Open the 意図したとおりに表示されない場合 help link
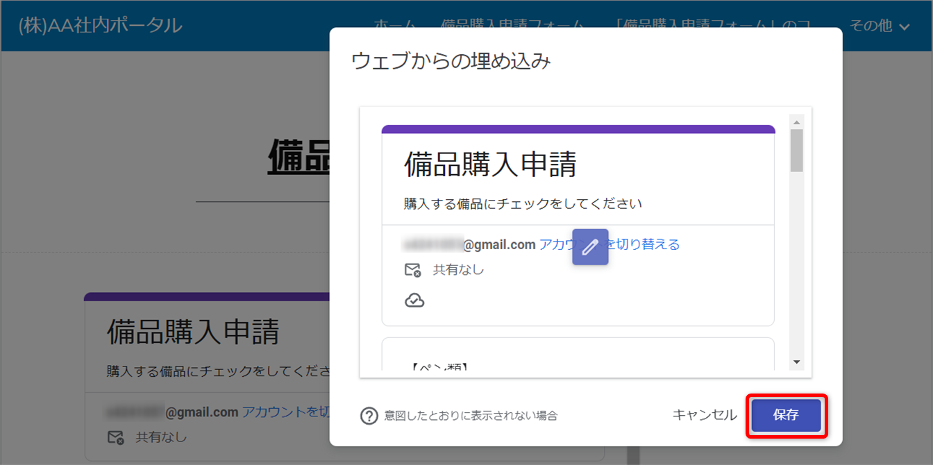The height and width of the screenshot is (465, 933). point(471,416)
